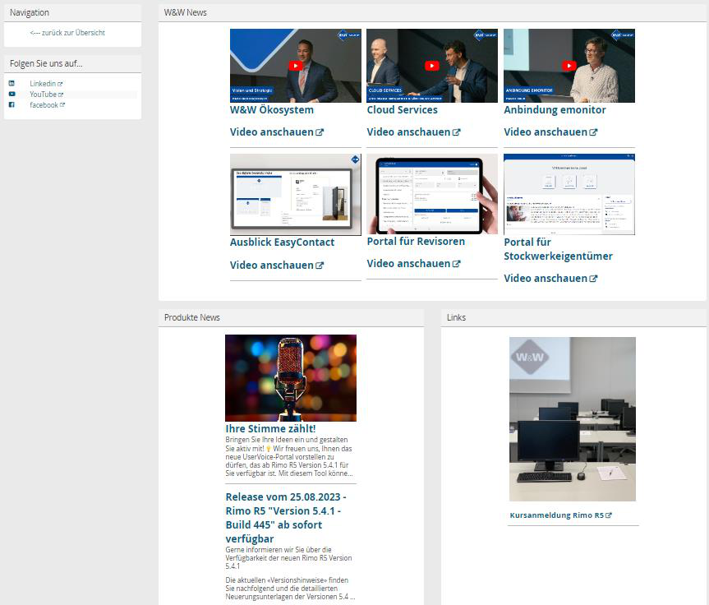Screen dimensions: 709x605
Task: Click the Links panel header
Action: pyautogui.click(x=573, y=317)
